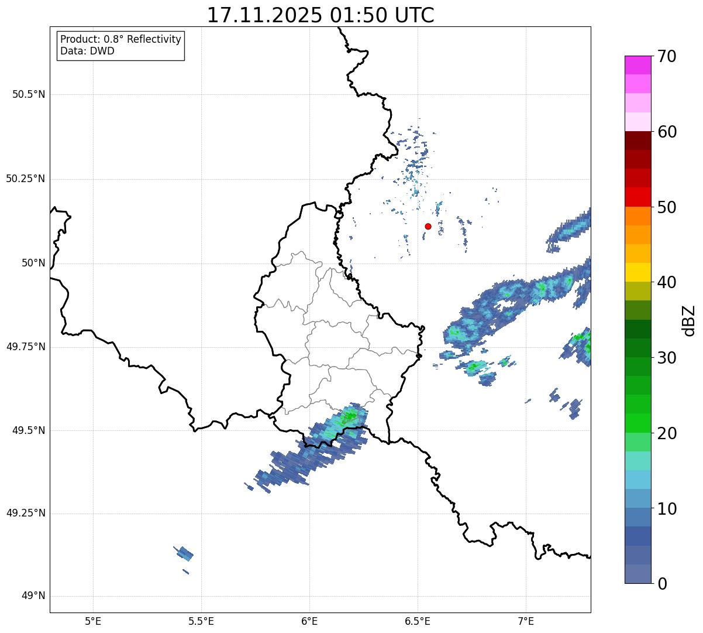Click the colorbar tick label 60
Viewport: 703px width, 633px height.
tap(667, 132)
